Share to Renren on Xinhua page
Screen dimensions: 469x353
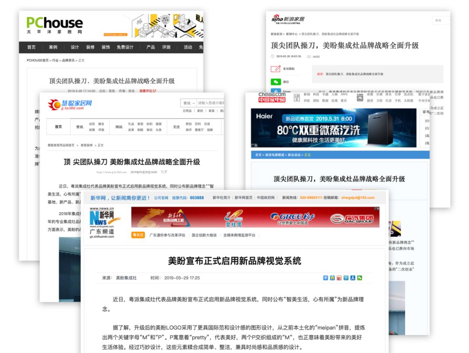[353, 278]
